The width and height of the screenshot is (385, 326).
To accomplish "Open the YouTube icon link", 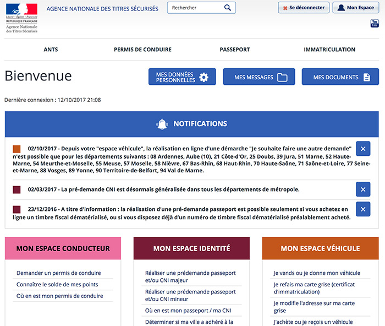I will [x=375, y=23].
